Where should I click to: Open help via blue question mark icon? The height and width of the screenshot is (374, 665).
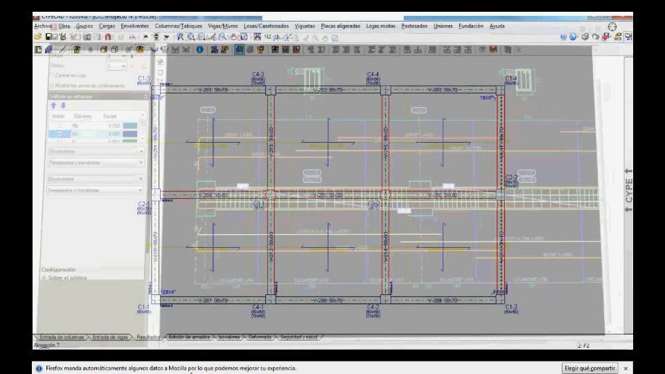[563, 37]
